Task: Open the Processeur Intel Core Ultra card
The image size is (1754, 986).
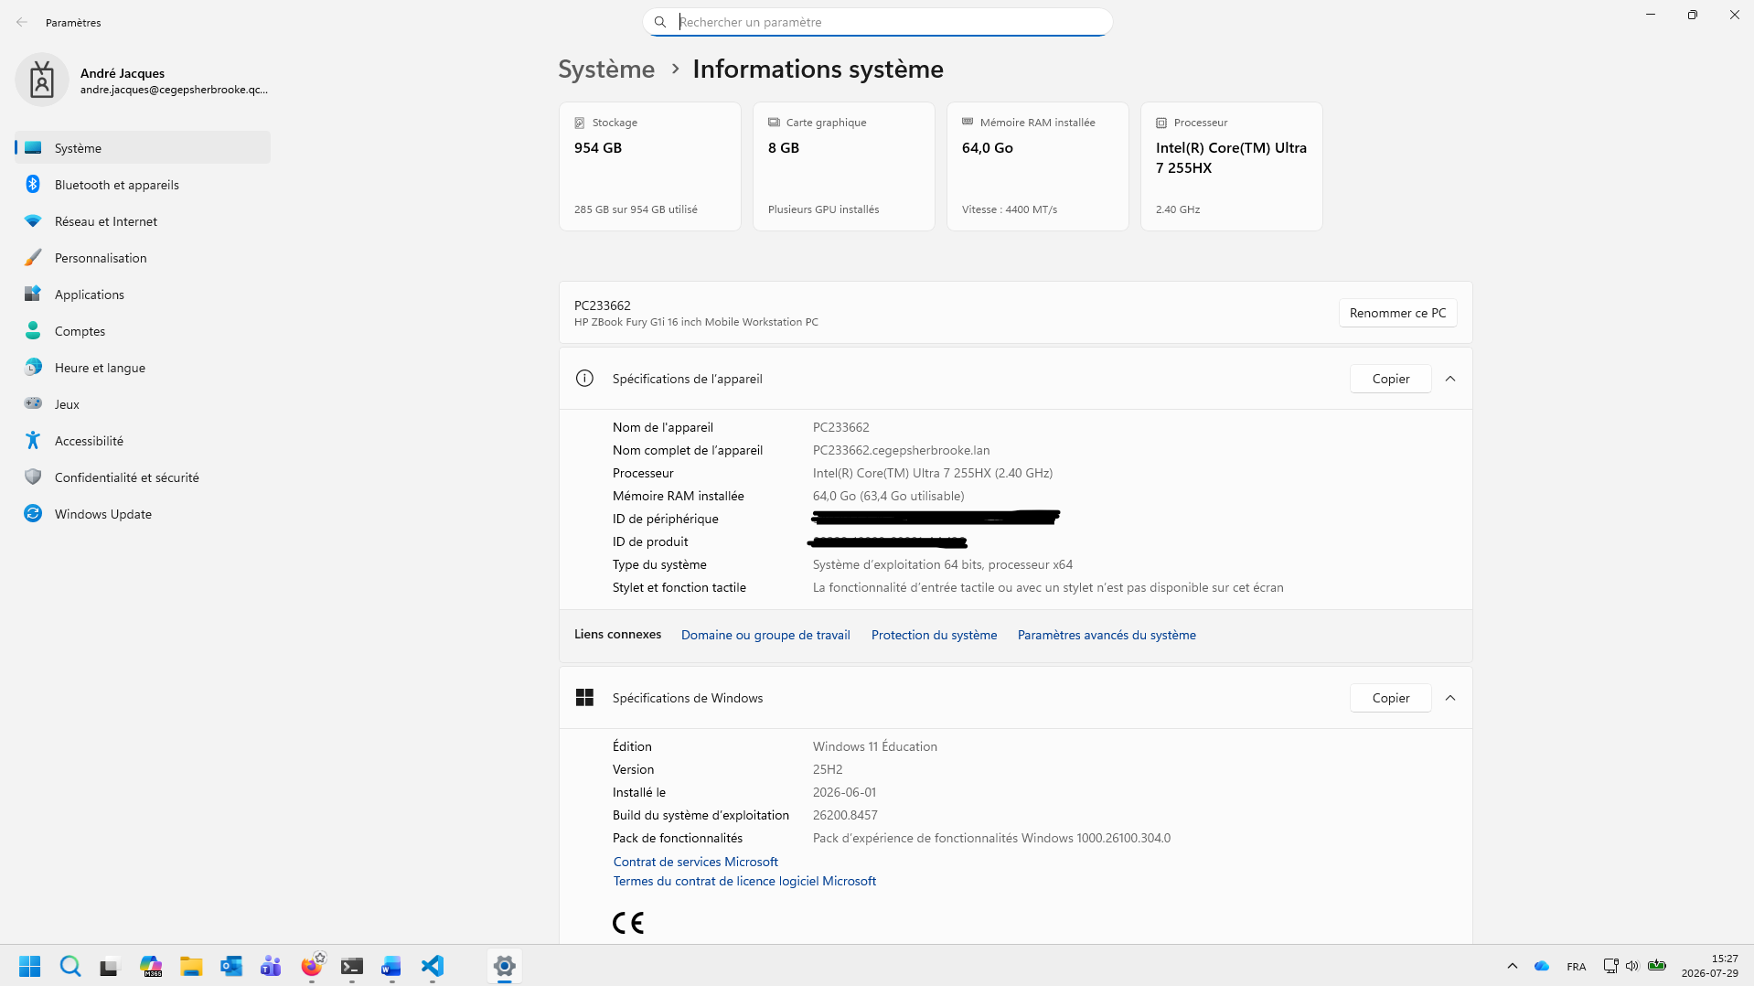Action: point(1231,166)
